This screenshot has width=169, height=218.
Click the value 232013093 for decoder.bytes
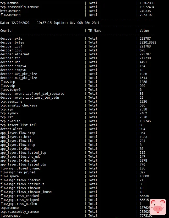point(148,42)
